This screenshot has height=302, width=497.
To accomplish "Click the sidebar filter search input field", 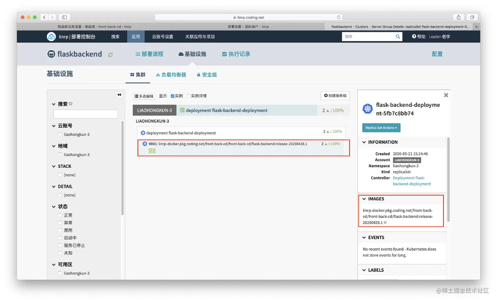I will [85, 114].
